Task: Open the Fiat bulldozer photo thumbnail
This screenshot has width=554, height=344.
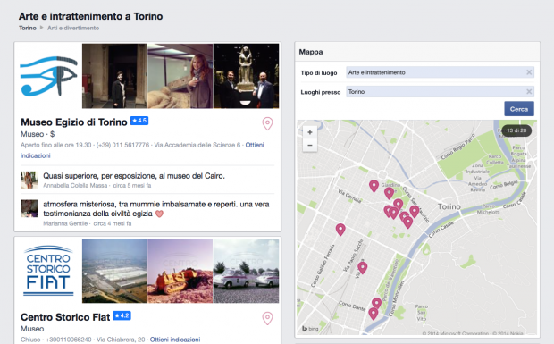Action: [x=180, y=271]
